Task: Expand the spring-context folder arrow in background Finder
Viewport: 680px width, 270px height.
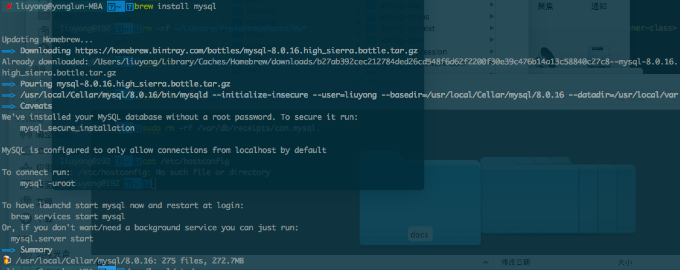Action: (x=492, y=28)
